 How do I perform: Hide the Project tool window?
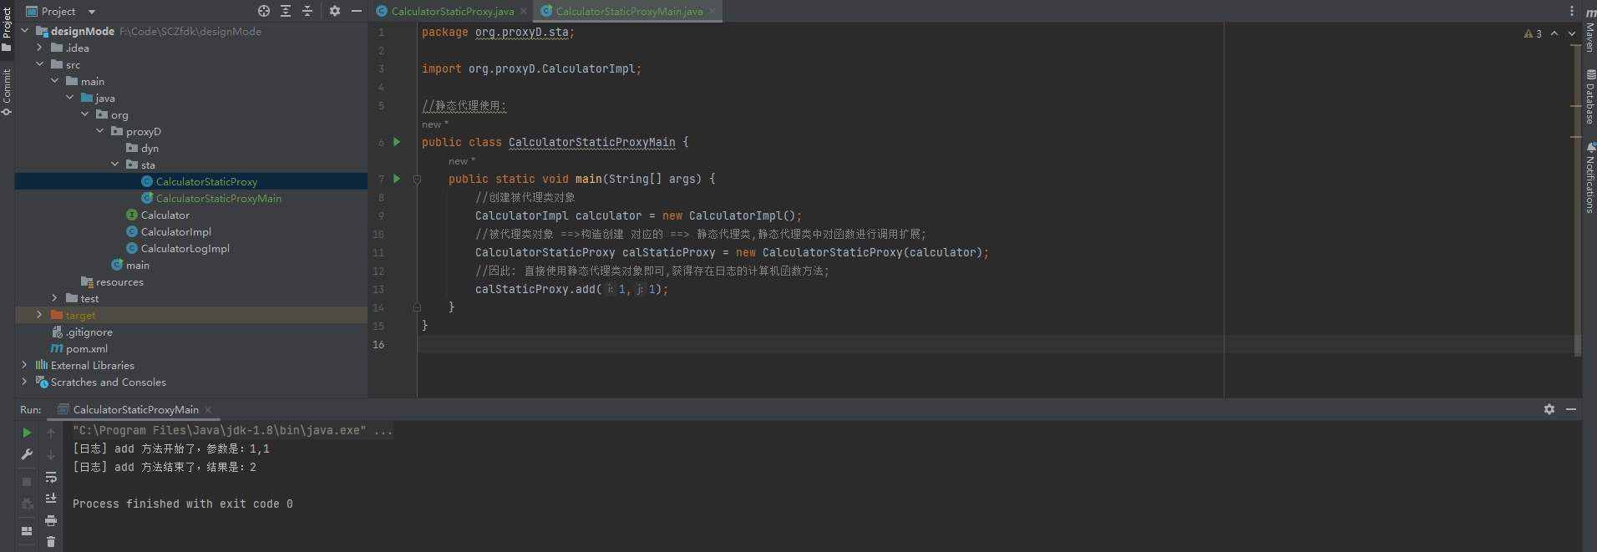point(357,11)
